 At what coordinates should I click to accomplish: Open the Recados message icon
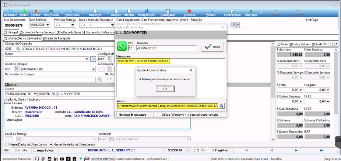point(189,11)
